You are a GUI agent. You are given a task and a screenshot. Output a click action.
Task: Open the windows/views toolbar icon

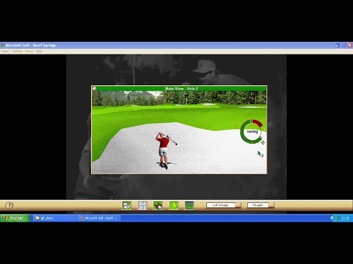pos(127,205)
